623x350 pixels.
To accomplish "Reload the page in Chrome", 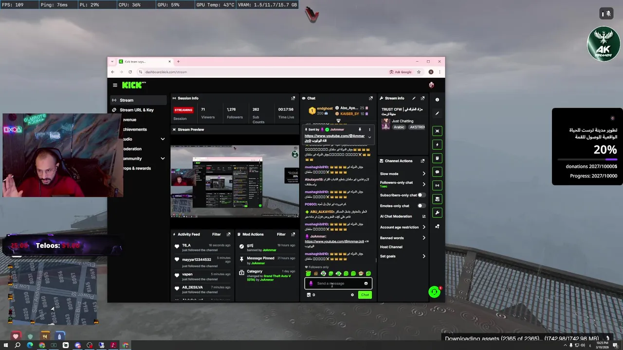I will coord(130,72).
